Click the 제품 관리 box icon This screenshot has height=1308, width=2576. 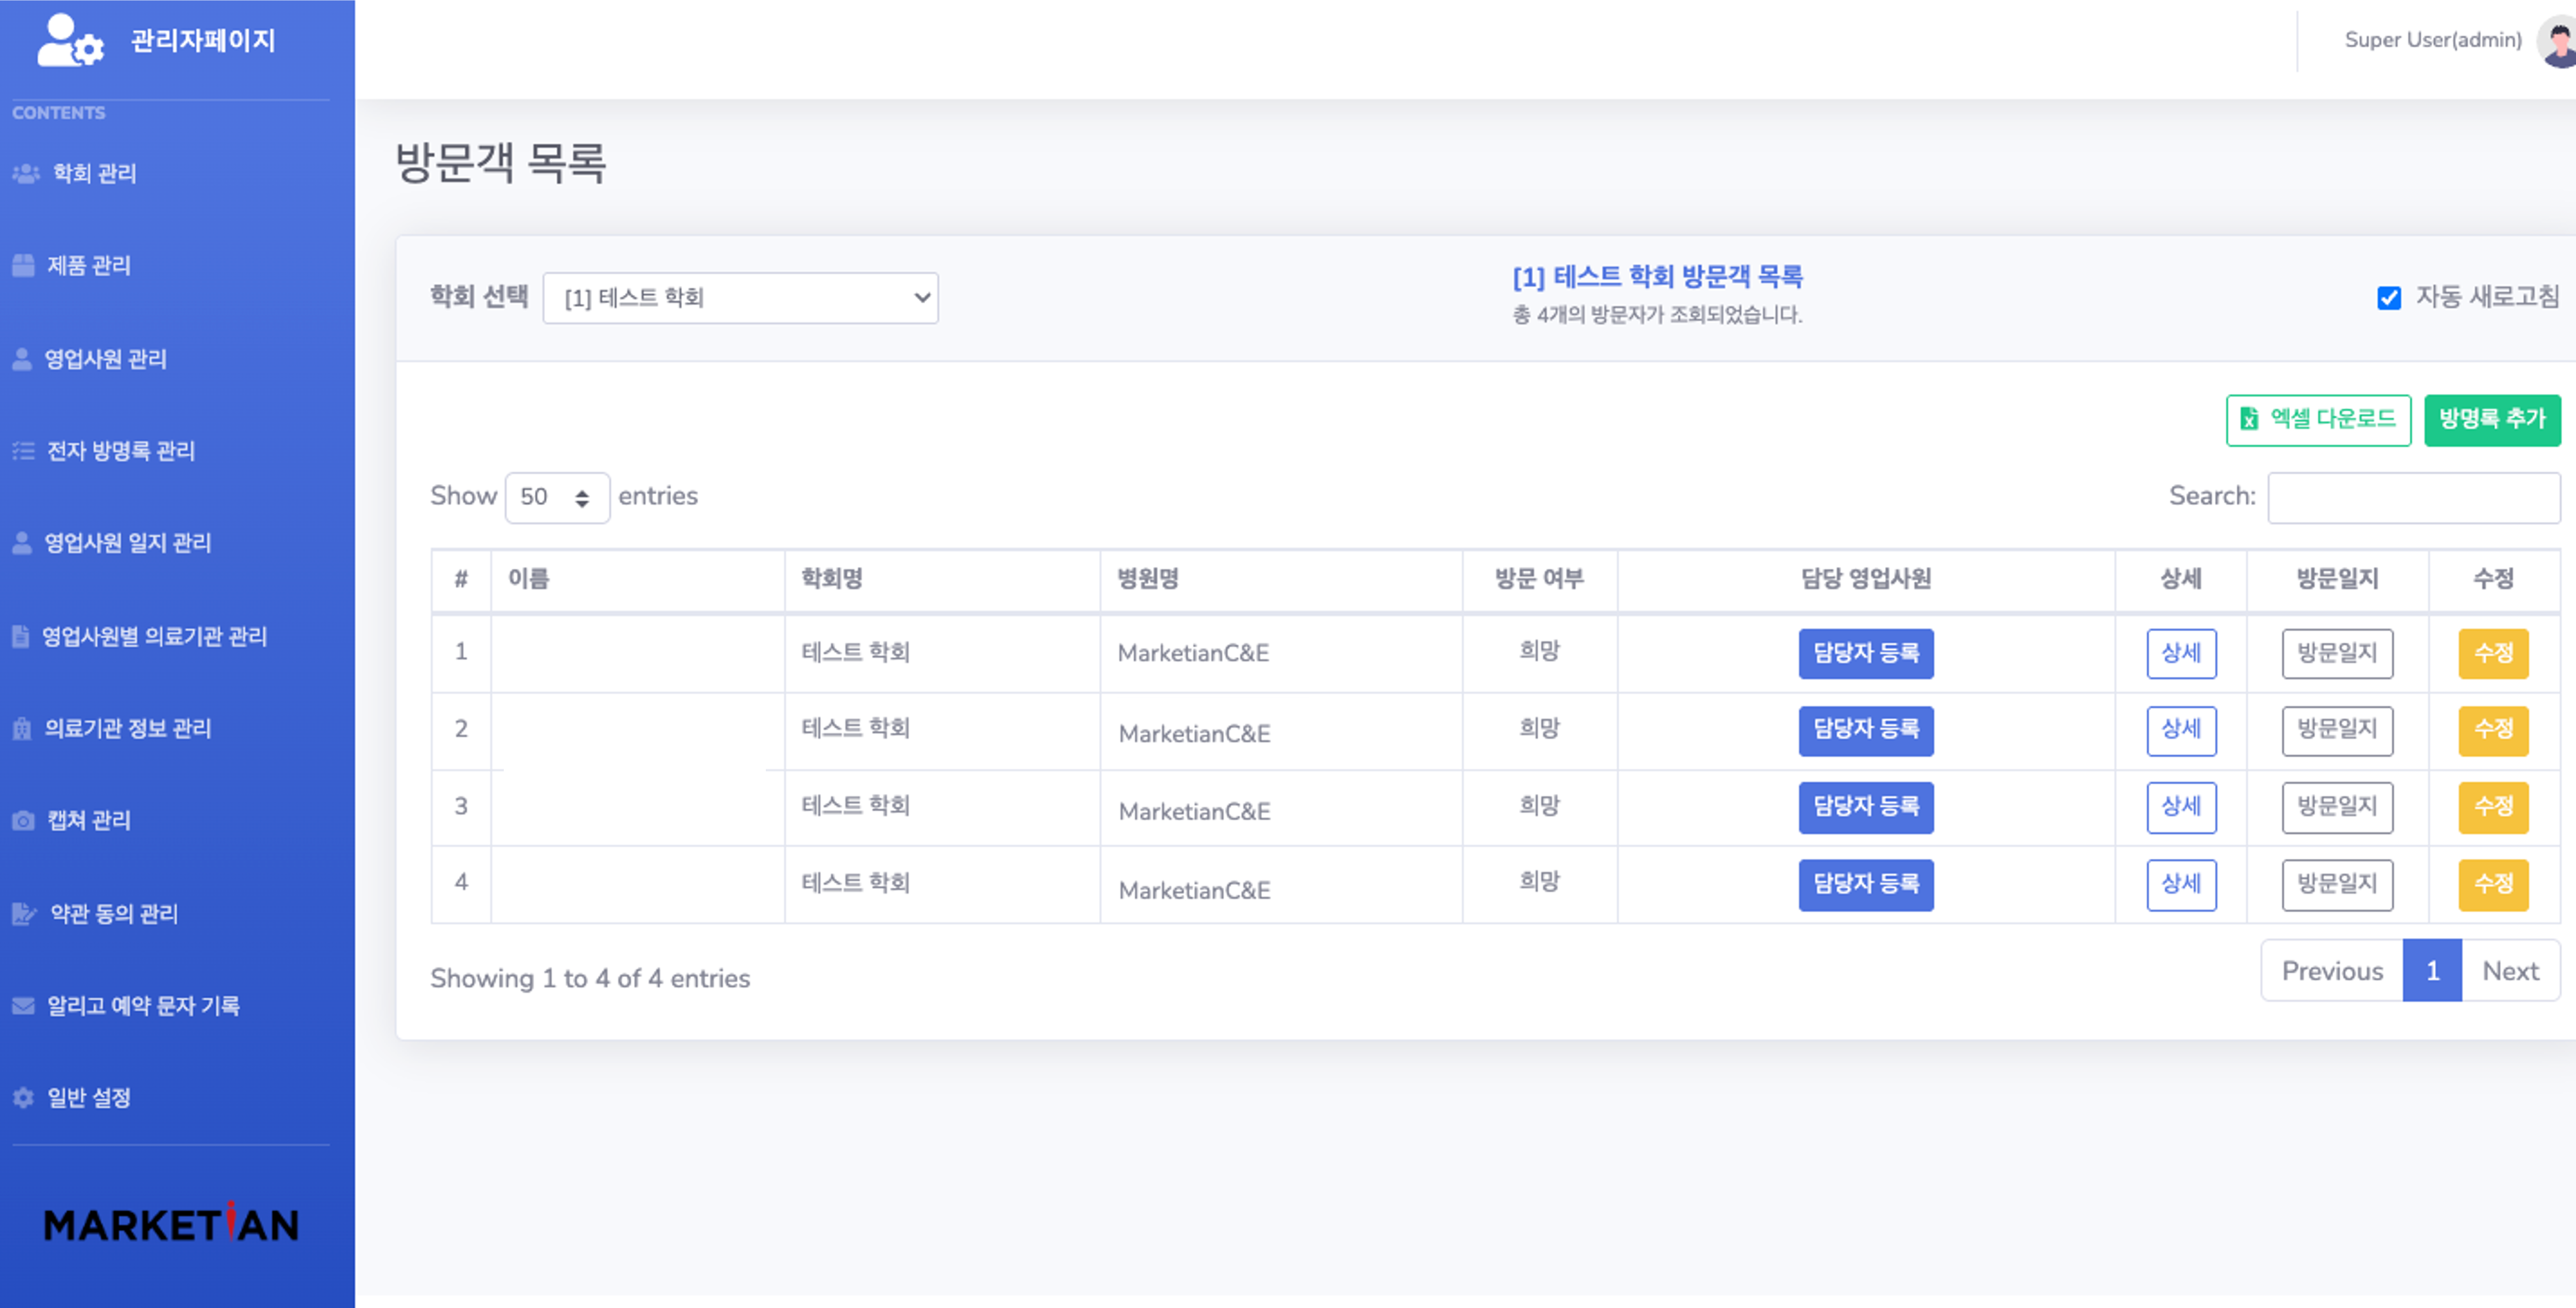(x=23, y=265)
